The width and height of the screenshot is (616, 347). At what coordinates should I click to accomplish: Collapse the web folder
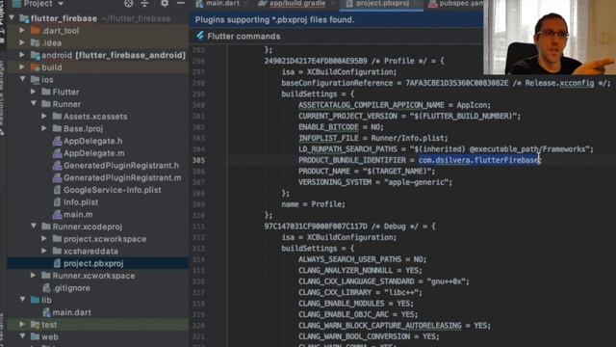tap(22, 336)
